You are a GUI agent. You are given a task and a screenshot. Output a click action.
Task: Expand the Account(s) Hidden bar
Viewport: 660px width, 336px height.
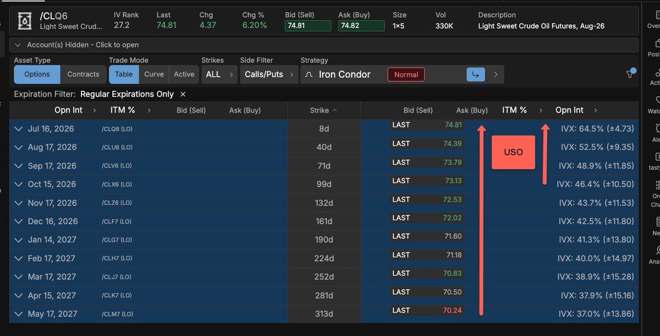pos(324,45)
